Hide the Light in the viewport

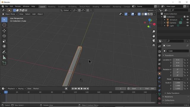(x=188, y=26)
